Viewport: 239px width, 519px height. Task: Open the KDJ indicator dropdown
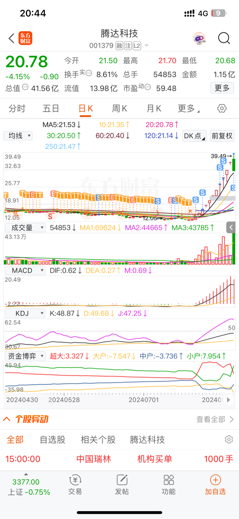(25, 313)
